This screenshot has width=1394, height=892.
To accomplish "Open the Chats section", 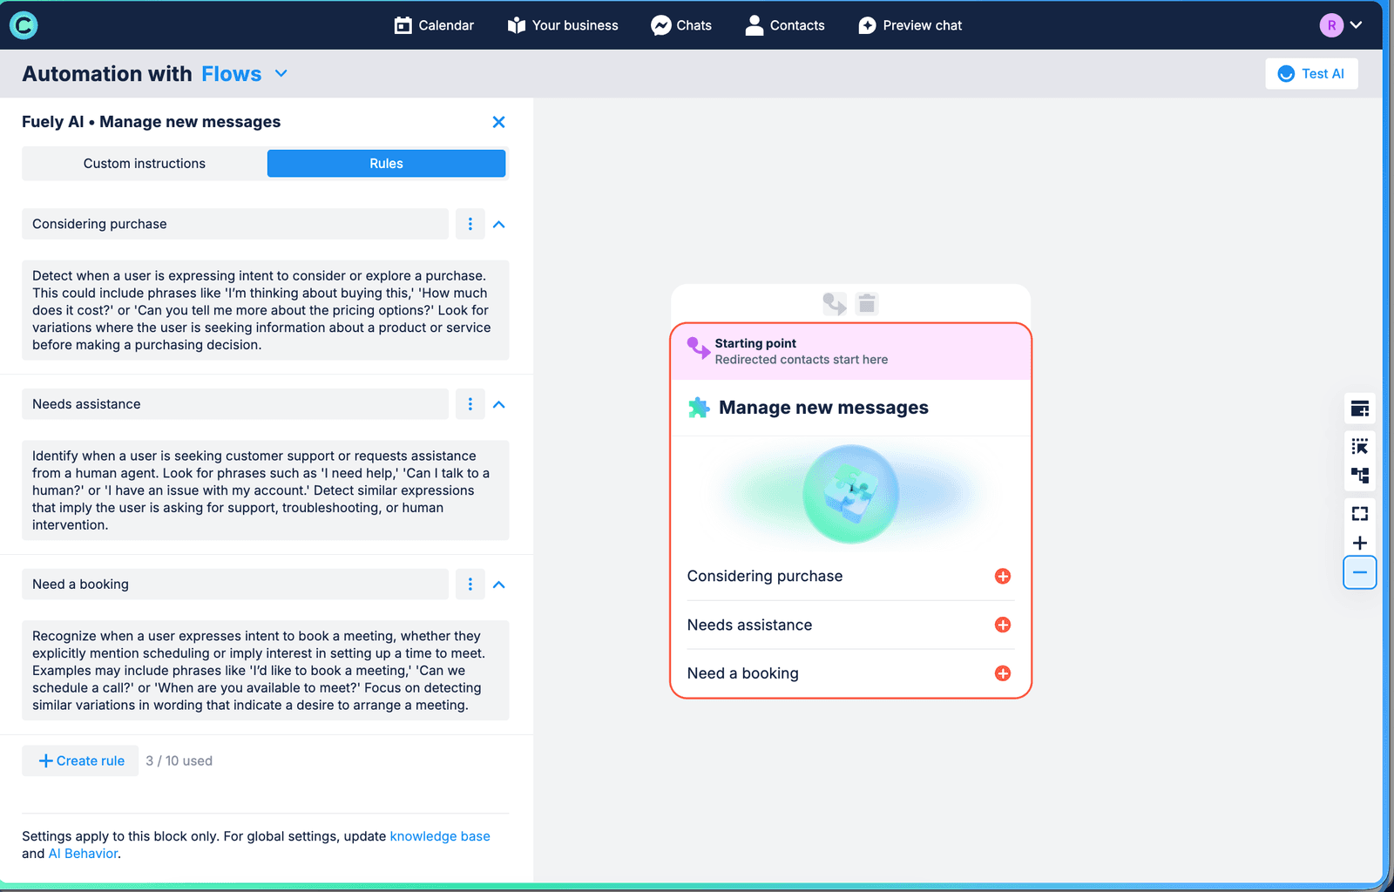I will [681, 25].
